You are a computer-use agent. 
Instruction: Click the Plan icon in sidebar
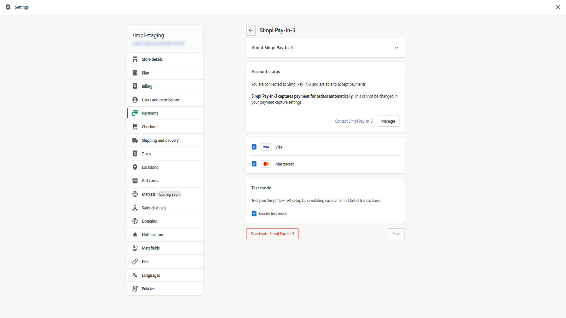[135, 73]
